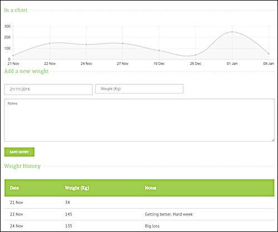Screen dimensions: 278x232
Task: Select the 22 Nov chart data point
Action: [49, 43]
